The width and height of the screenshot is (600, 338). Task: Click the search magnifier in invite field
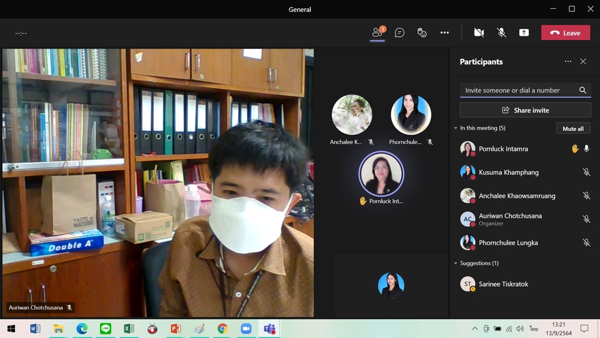582,90
